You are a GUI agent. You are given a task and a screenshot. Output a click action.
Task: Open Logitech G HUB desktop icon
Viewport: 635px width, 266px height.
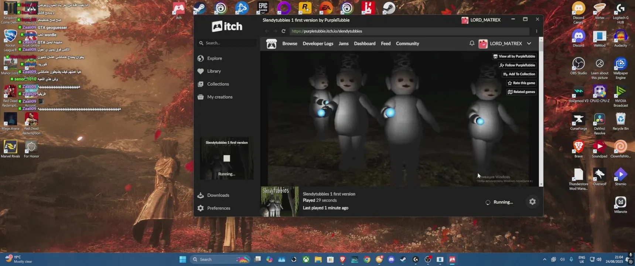(621, 13)
